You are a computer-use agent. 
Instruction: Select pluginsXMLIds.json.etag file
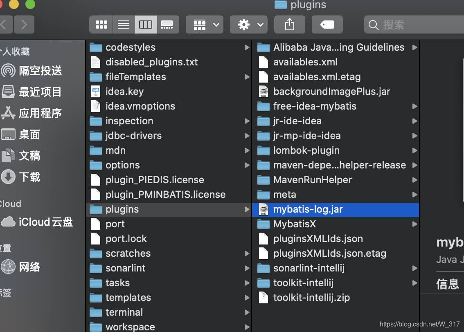click(336, 253)
